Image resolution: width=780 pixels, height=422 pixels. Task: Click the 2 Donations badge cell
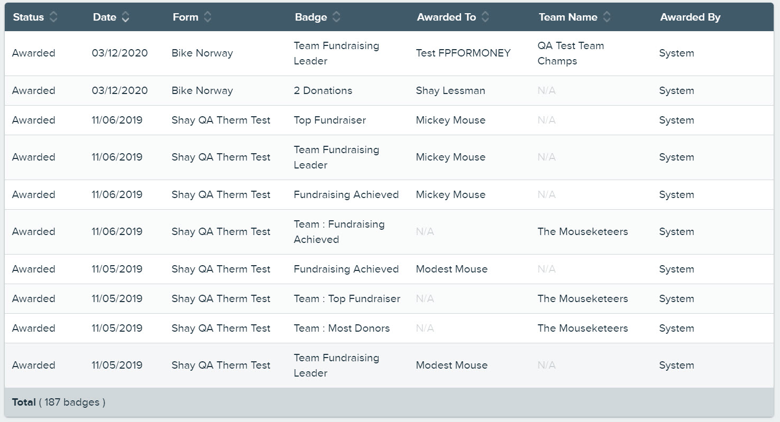point(323,90)
